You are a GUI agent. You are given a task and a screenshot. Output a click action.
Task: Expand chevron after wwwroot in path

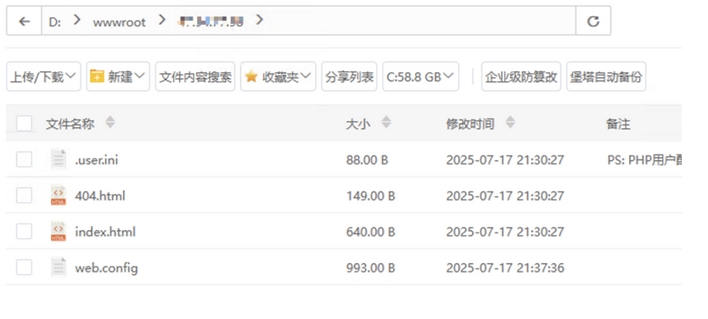(161, 20)
